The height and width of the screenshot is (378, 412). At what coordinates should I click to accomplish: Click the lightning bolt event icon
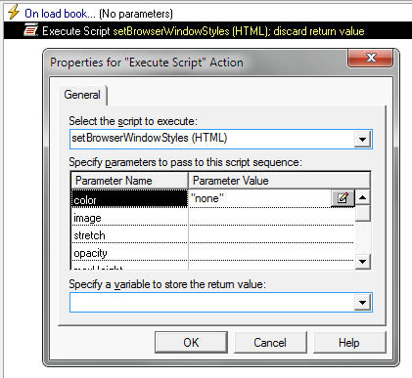point(14,13)
